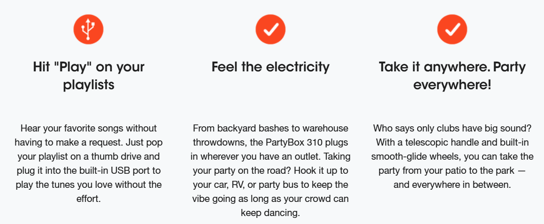Click the word "playlists" in the first heading
This screenshot has height=224, width=544.
[88, 85]
